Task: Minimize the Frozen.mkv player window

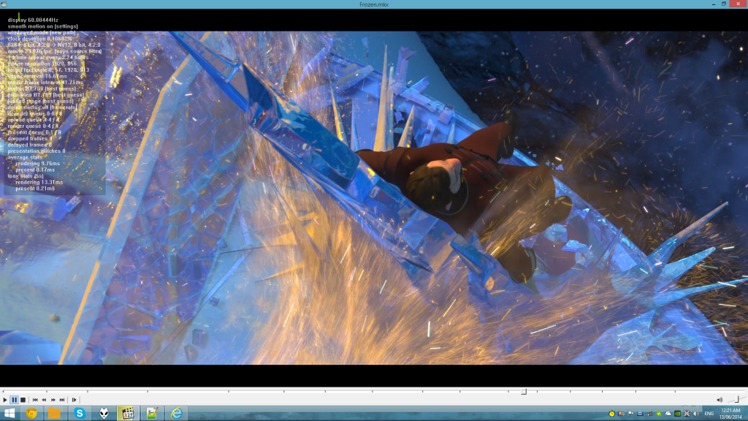Action: (714, 4)
